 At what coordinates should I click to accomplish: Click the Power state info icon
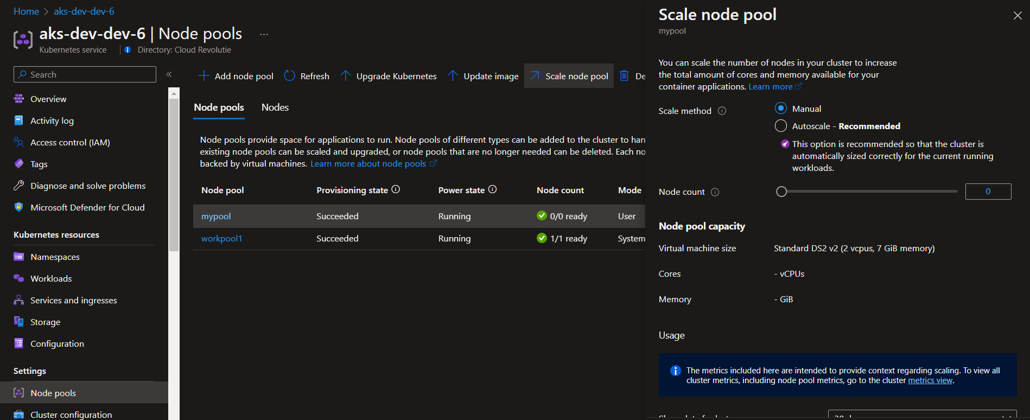click(x=492, y=189)
